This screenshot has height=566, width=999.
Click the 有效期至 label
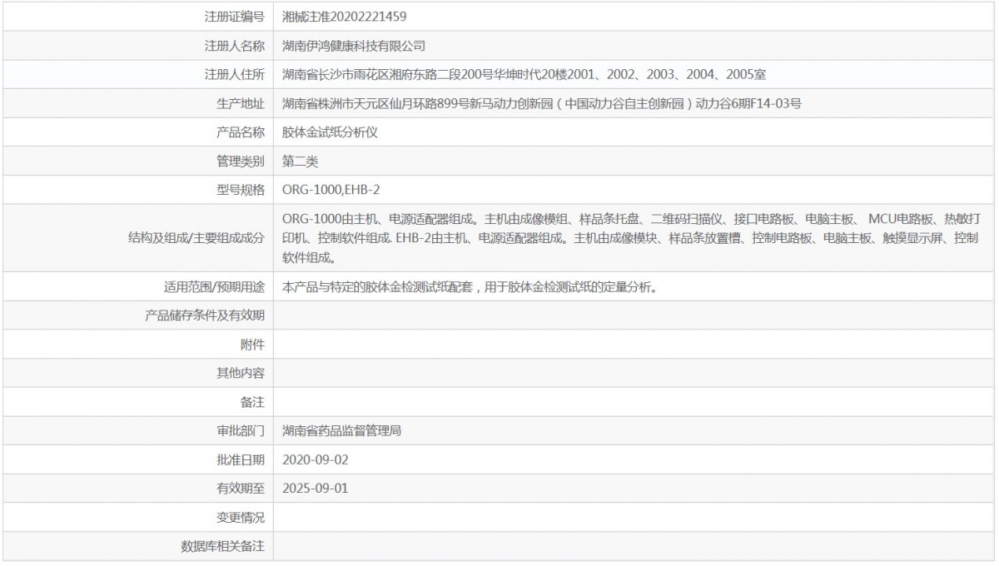241,489
